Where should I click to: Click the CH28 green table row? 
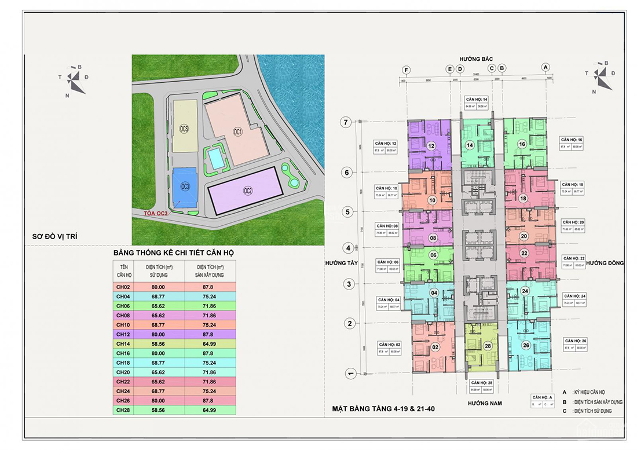pos(174,410)
